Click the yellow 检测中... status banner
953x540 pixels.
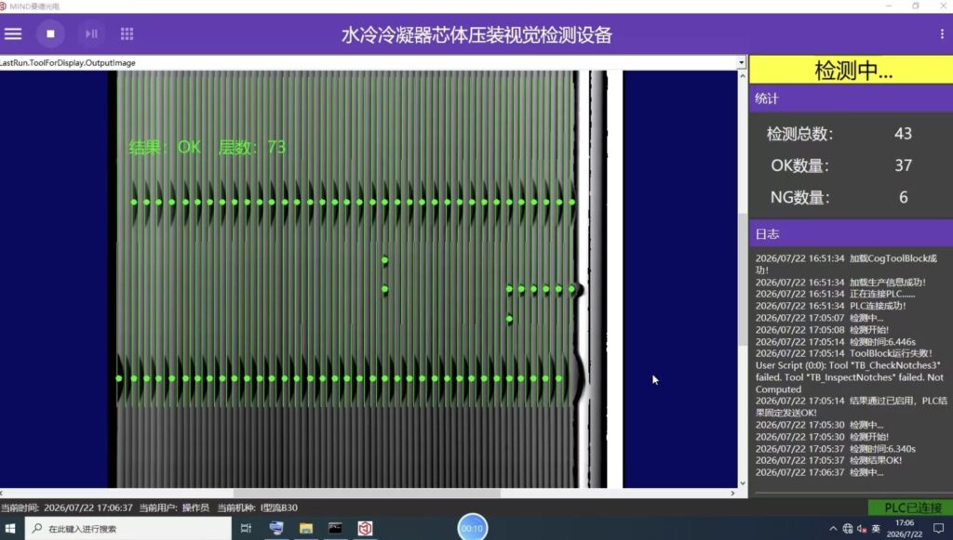(x=851, y=71)
